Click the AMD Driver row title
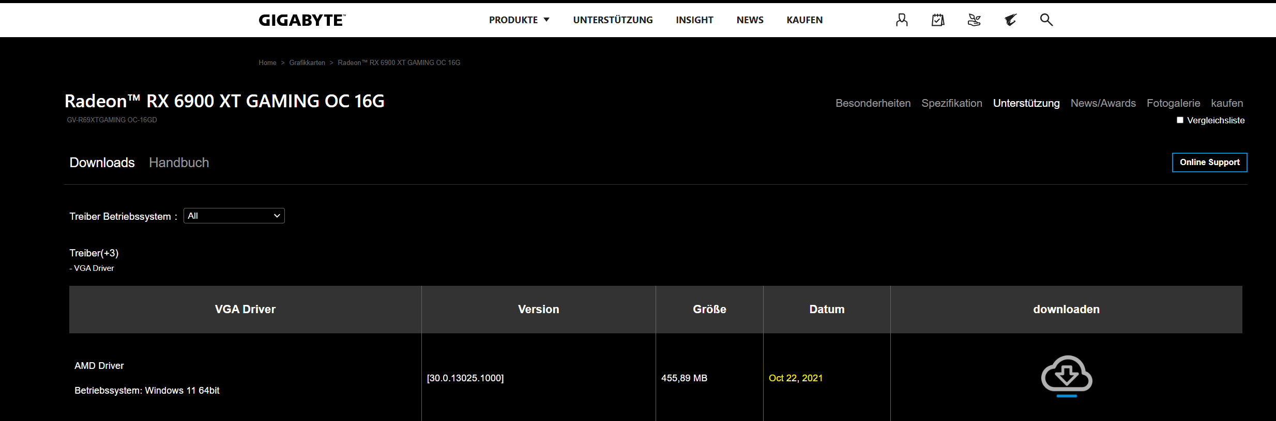The image size is (1276, 421). pyautogui.click(x=99, y=366)
